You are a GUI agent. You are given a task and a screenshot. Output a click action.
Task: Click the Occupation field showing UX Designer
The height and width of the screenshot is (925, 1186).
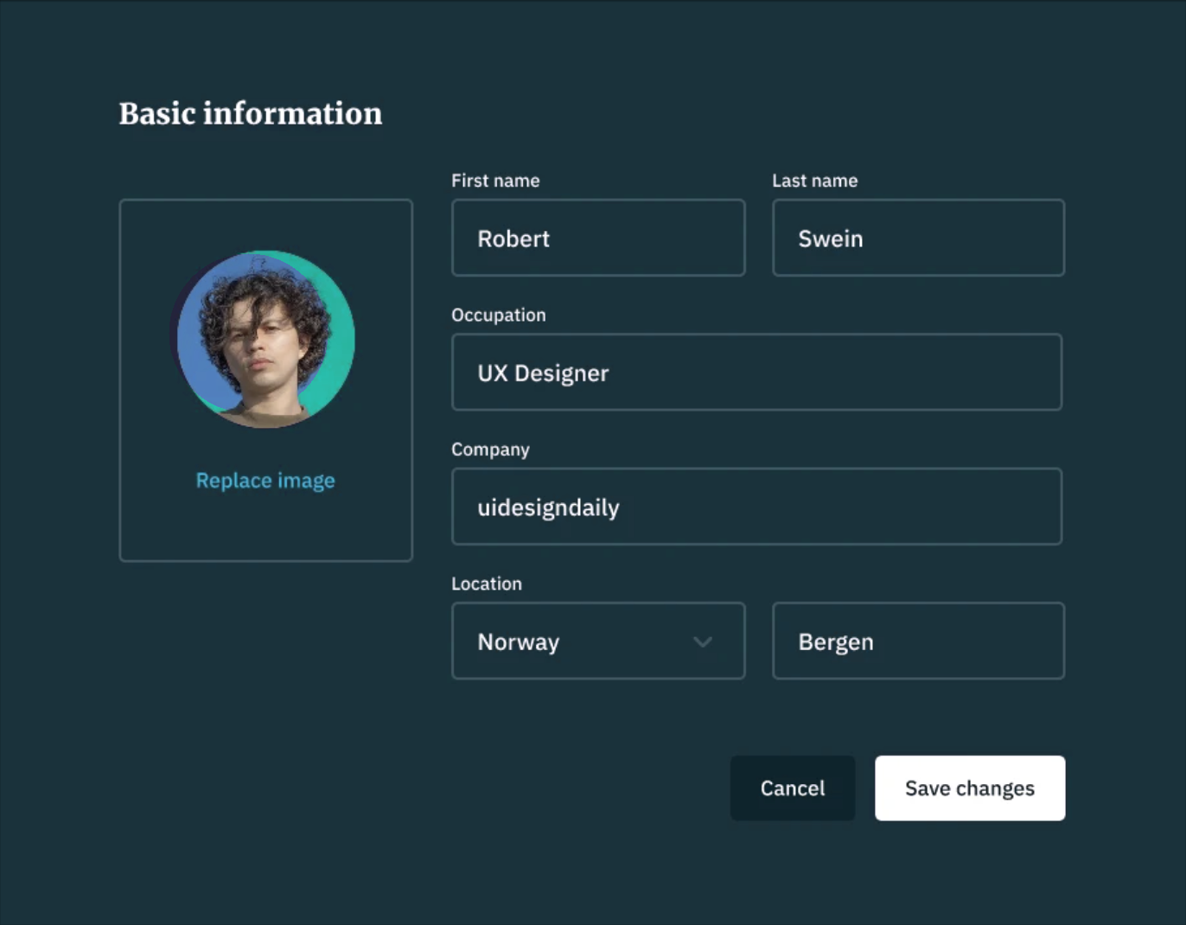756,373
